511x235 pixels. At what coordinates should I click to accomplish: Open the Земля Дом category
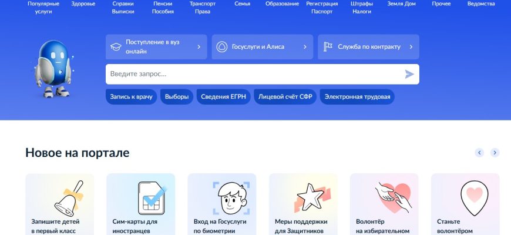tap(402, 4)
